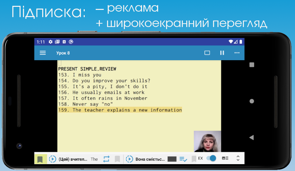Play the '(Цей) вчител...' phrase
The width and height of the screenshot is (295, 171).
[52, 159]
